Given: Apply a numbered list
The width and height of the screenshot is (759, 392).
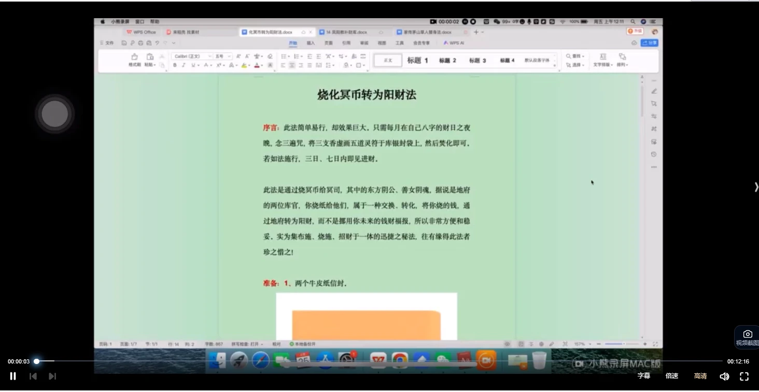Looking at the screenshot, I should coord(297,56).
